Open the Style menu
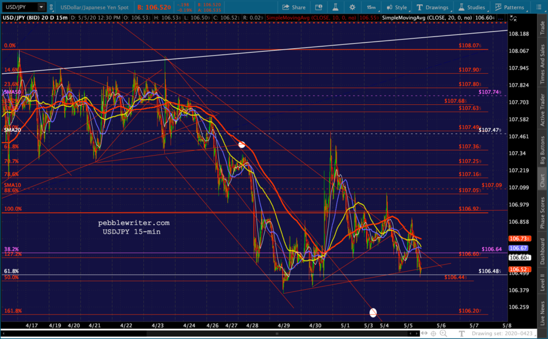This screenshot has height=339, width=548. [x=397, y=7]
